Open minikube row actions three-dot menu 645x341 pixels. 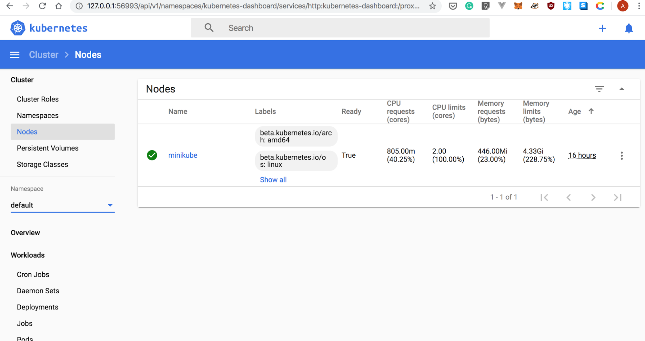[621, 156]
